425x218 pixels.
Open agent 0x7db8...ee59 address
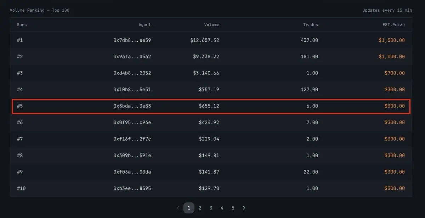132,40
